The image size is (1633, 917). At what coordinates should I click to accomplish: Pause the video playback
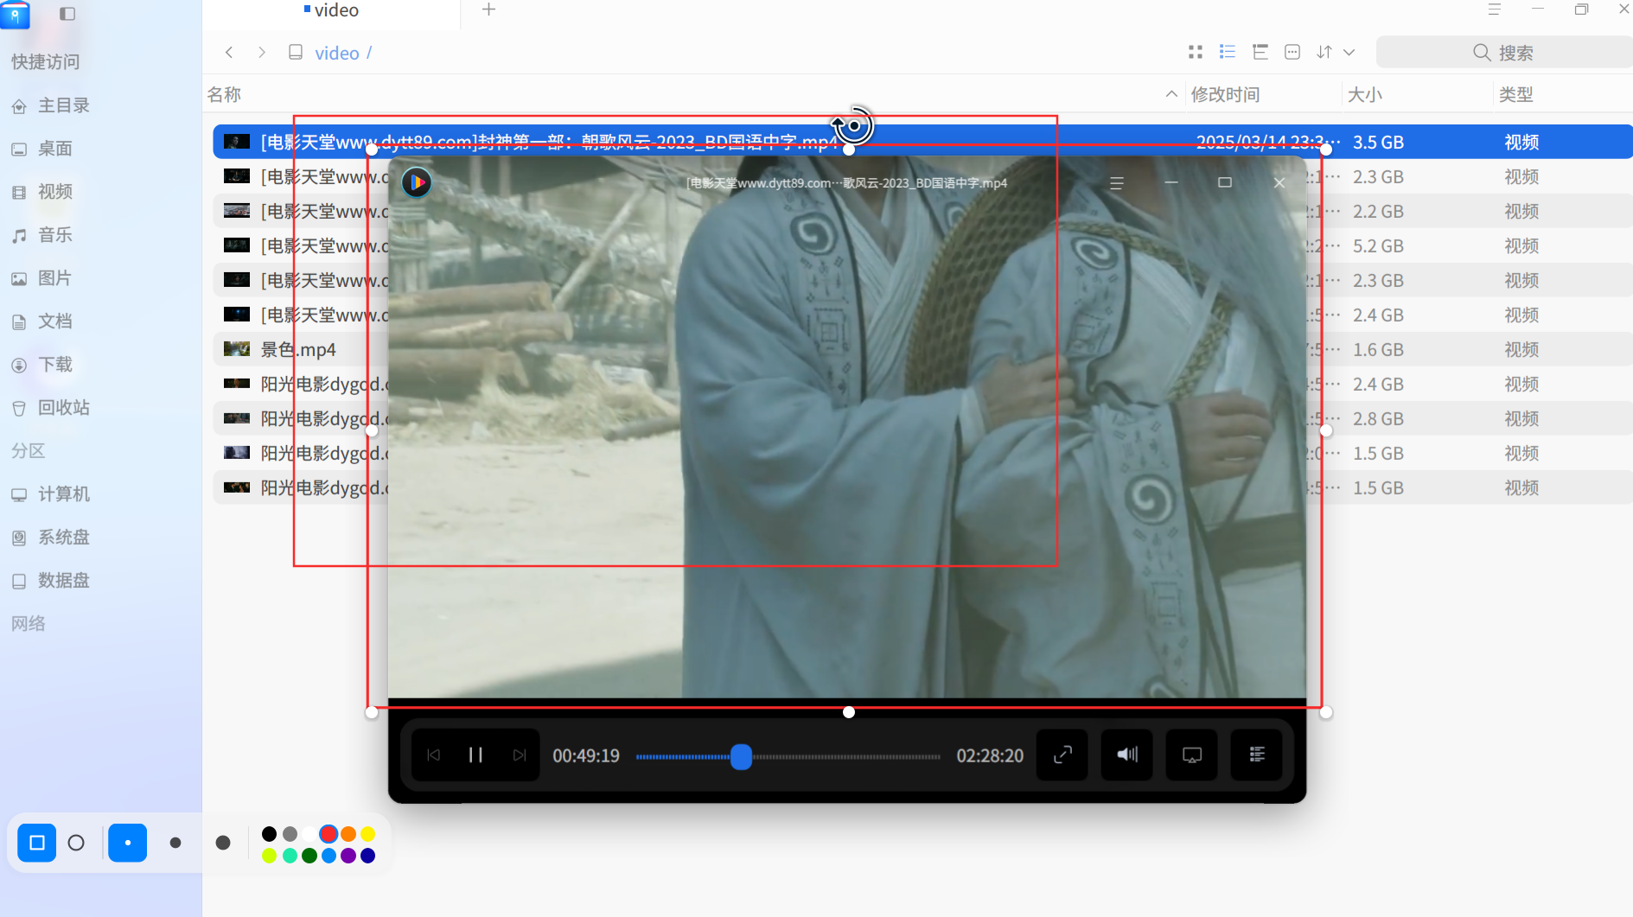[475, 755]
